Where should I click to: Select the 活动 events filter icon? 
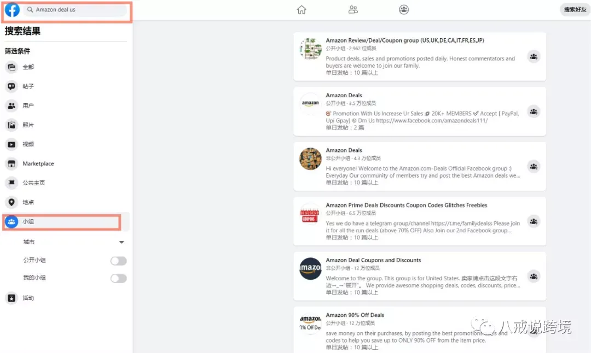(11, 298)
